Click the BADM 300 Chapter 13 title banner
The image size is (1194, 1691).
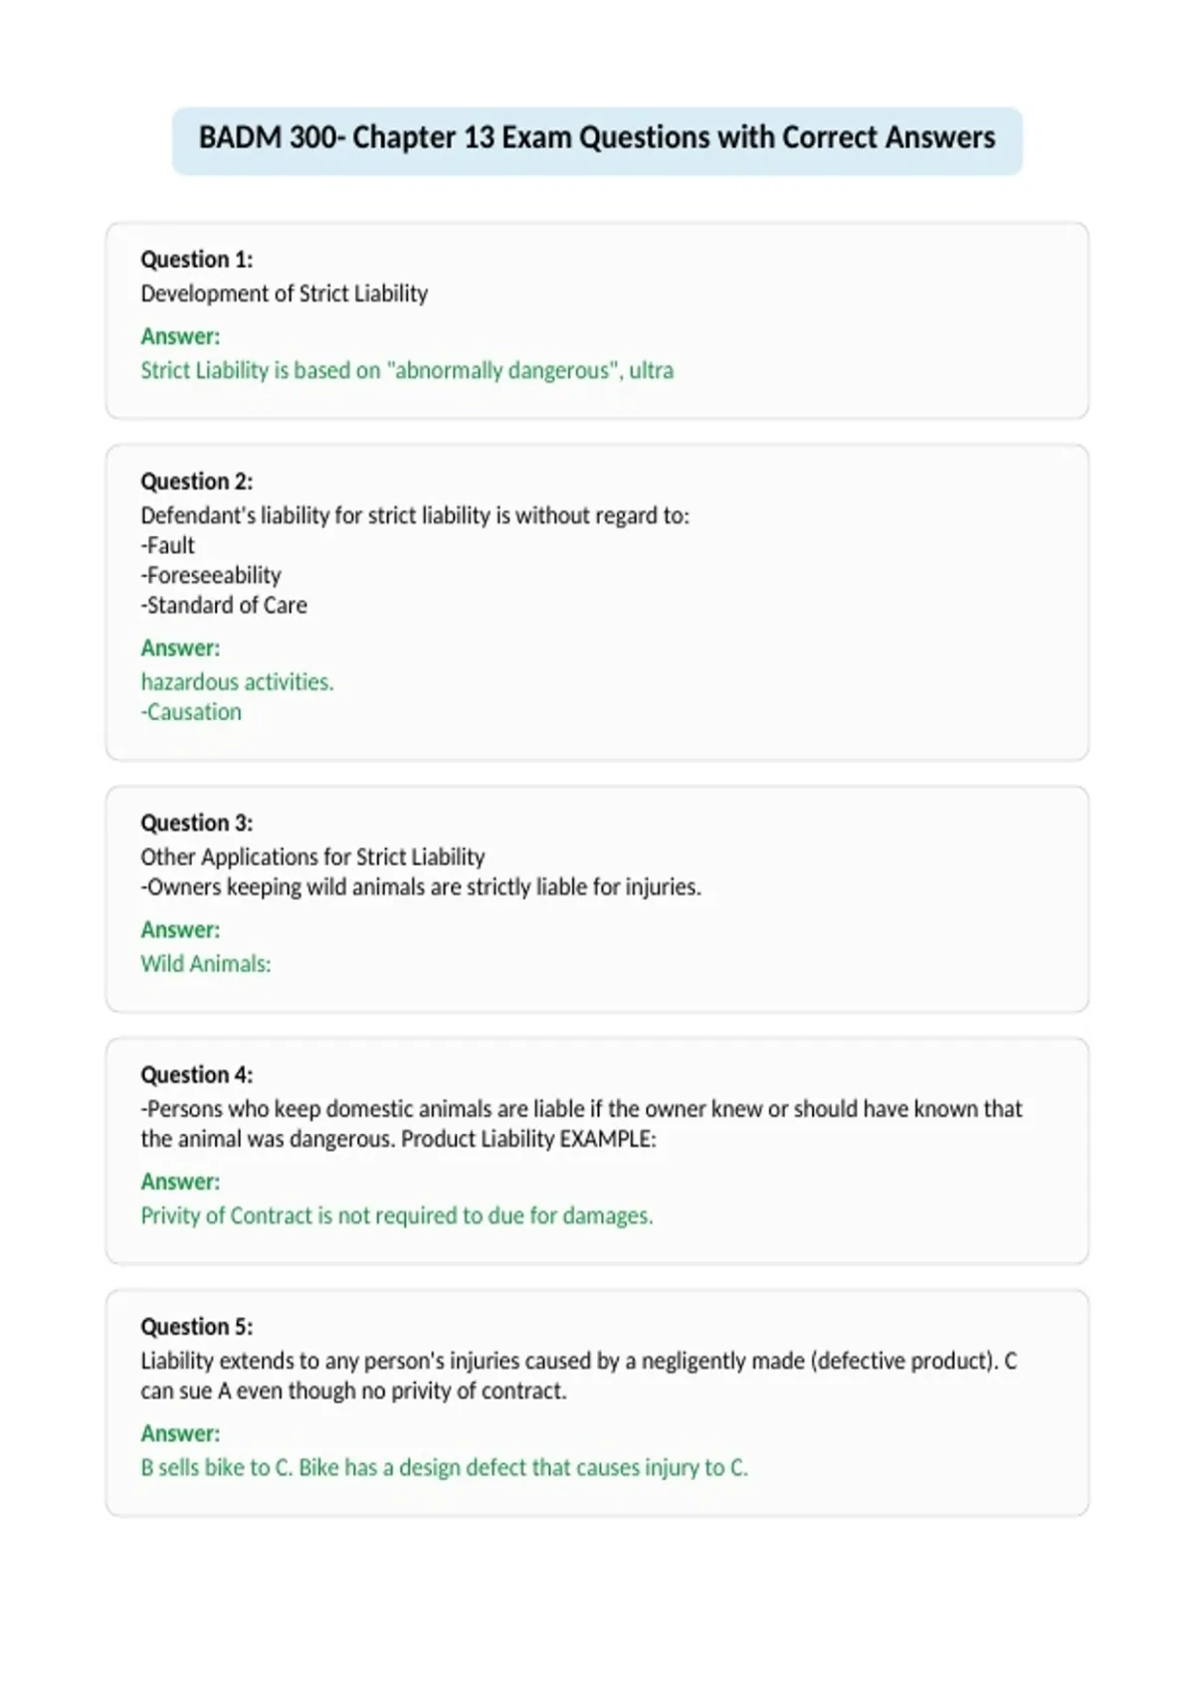tap(597, 137)
